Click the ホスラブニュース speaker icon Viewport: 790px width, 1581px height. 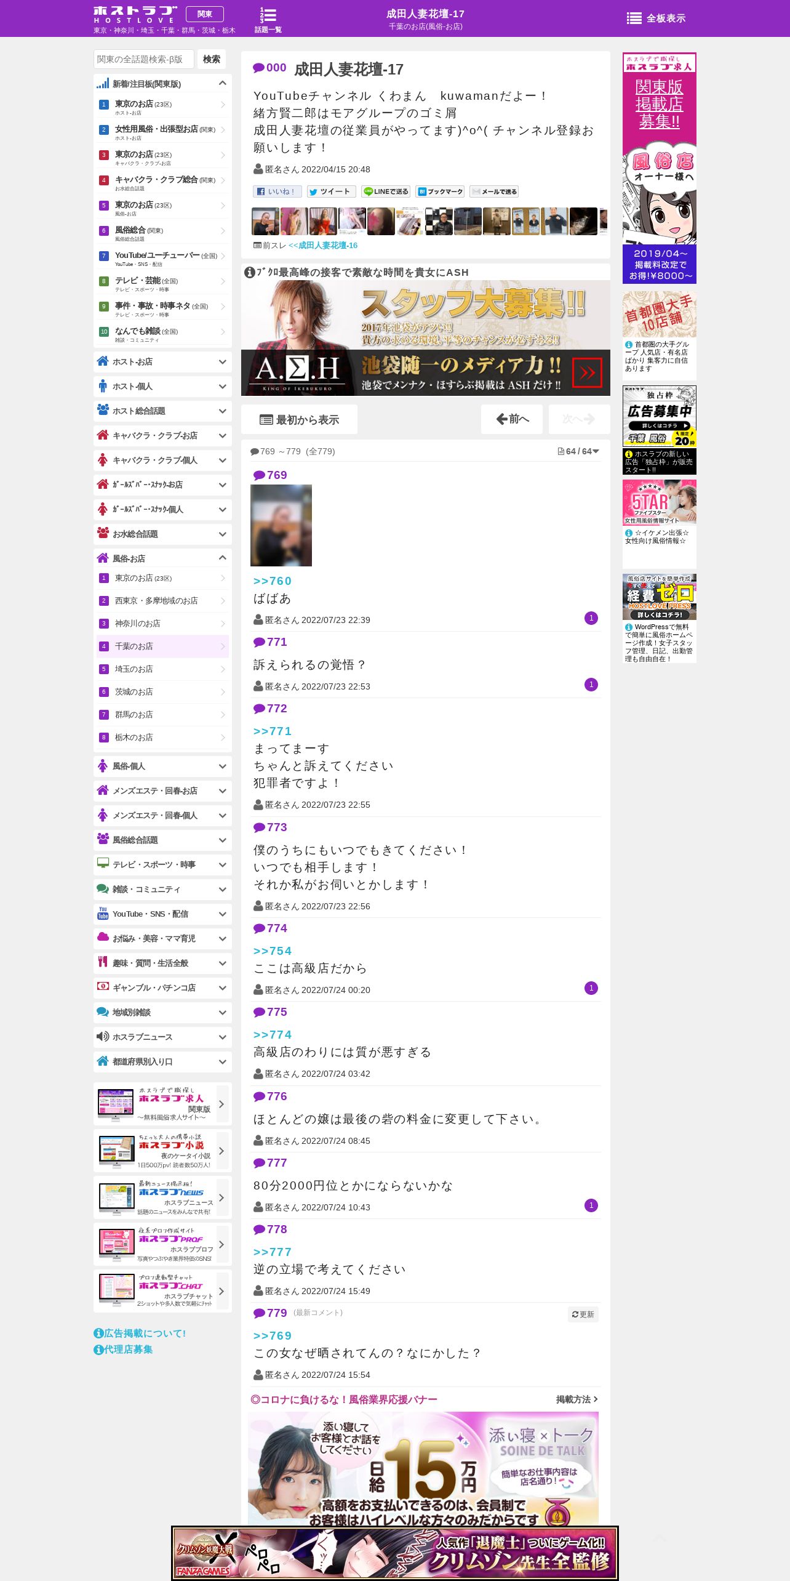click(103, 1037)
